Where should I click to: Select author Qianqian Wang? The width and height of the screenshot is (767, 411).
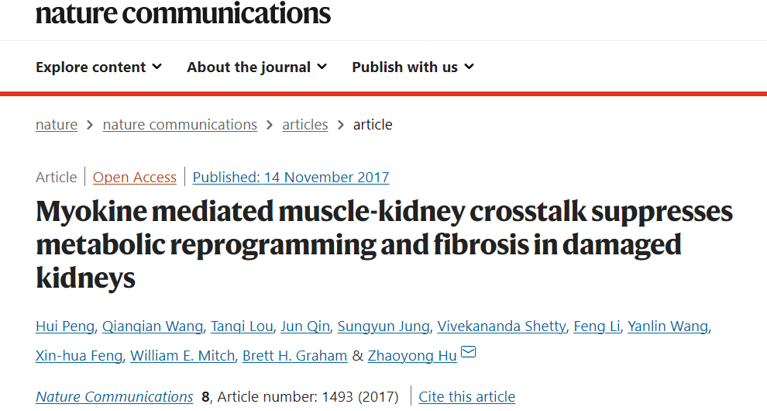(153, 326)
